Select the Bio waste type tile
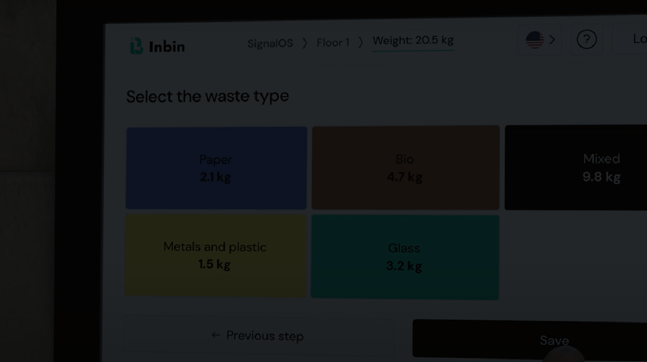The image size is (647, 362). coord(405,168)
